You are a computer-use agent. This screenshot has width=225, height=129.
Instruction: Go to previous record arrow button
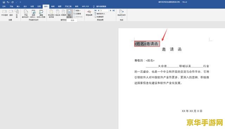(98, 11)
